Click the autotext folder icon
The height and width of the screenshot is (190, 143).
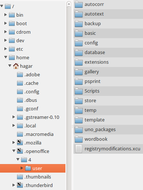click(79, 14)
